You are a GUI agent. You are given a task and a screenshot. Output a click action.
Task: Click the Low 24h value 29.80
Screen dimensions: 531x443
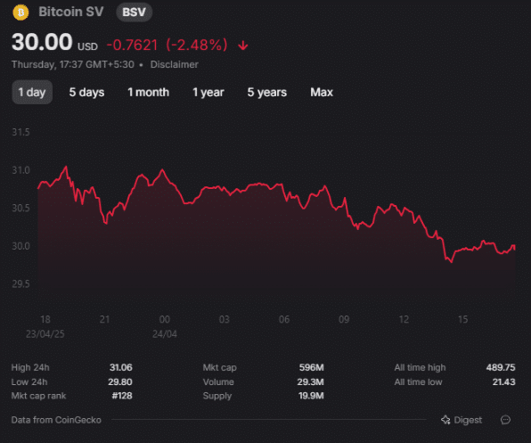[x=120, y=382]
